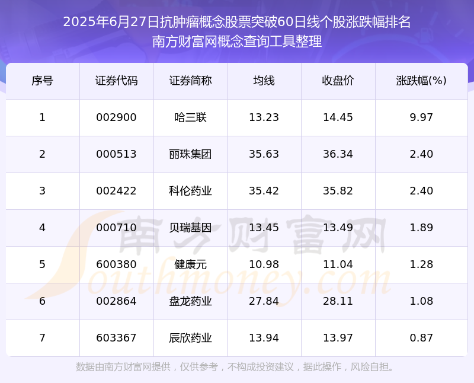The width and height of the screenshot is (474, 383).
Task: Select stock code 000513
Action: [x=116, y=154]
